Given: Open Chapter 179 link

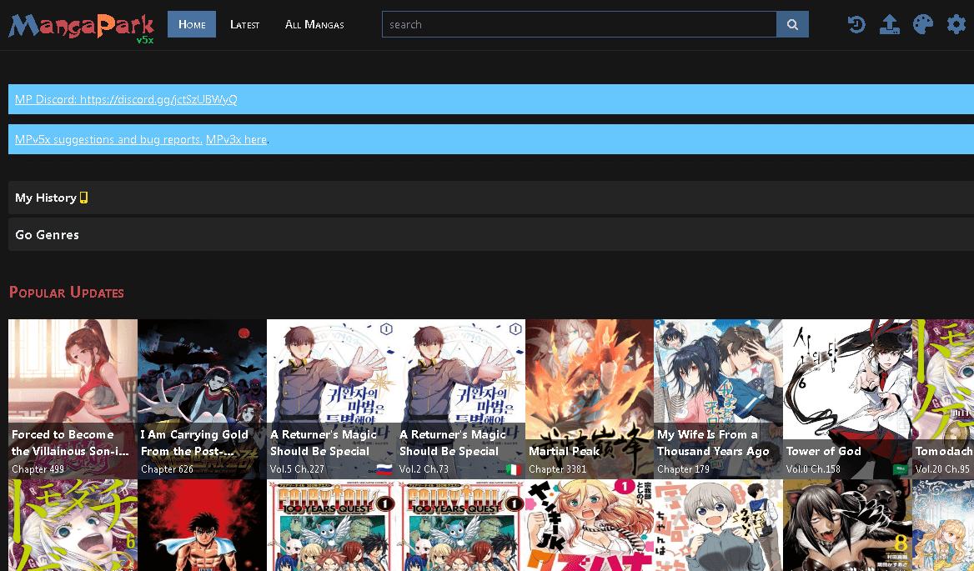Looking at the screenshot, I should pos(683,469).
